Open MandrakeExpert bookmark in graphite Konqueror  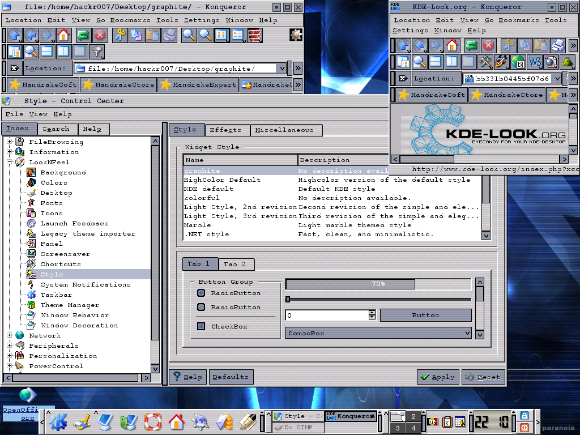(x=198, y=85)
